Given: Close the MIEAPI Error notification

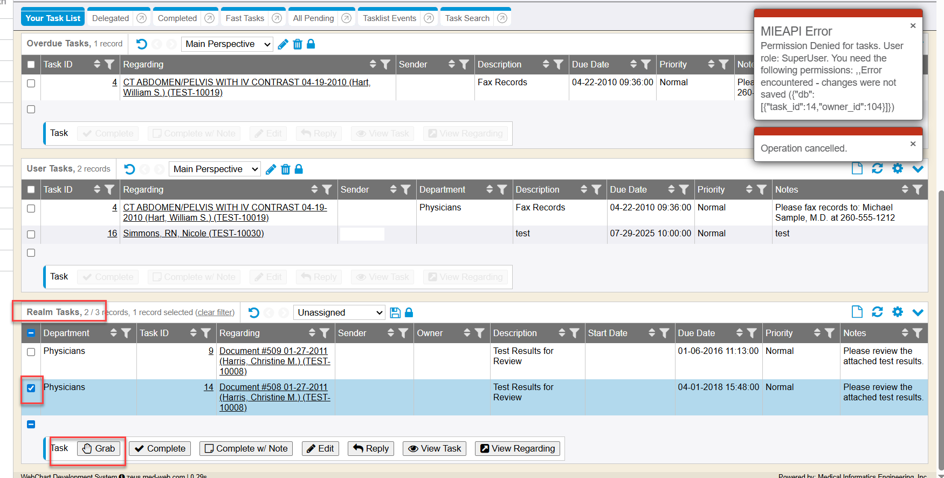Looking at the screenshot, I should [913, 26].
